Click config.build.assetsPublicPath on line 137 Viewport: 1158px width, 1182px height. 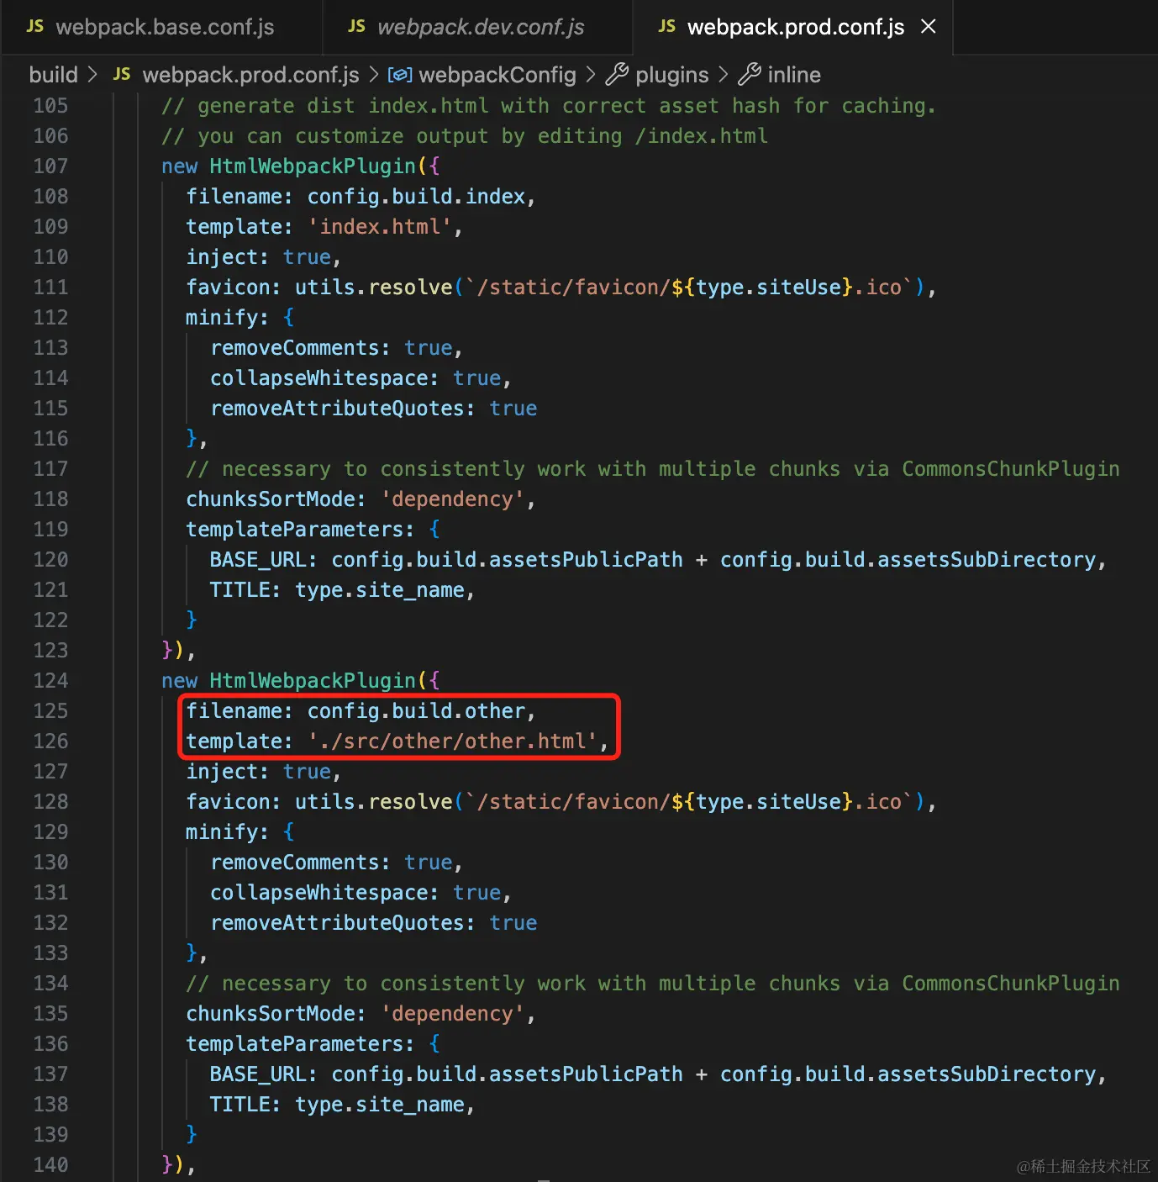(x=507, y=1074)
